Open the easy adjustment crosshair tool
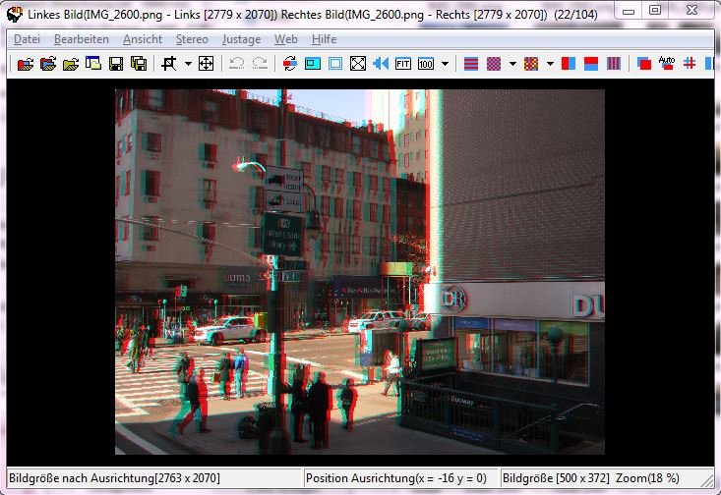 [x=207, y=64]
